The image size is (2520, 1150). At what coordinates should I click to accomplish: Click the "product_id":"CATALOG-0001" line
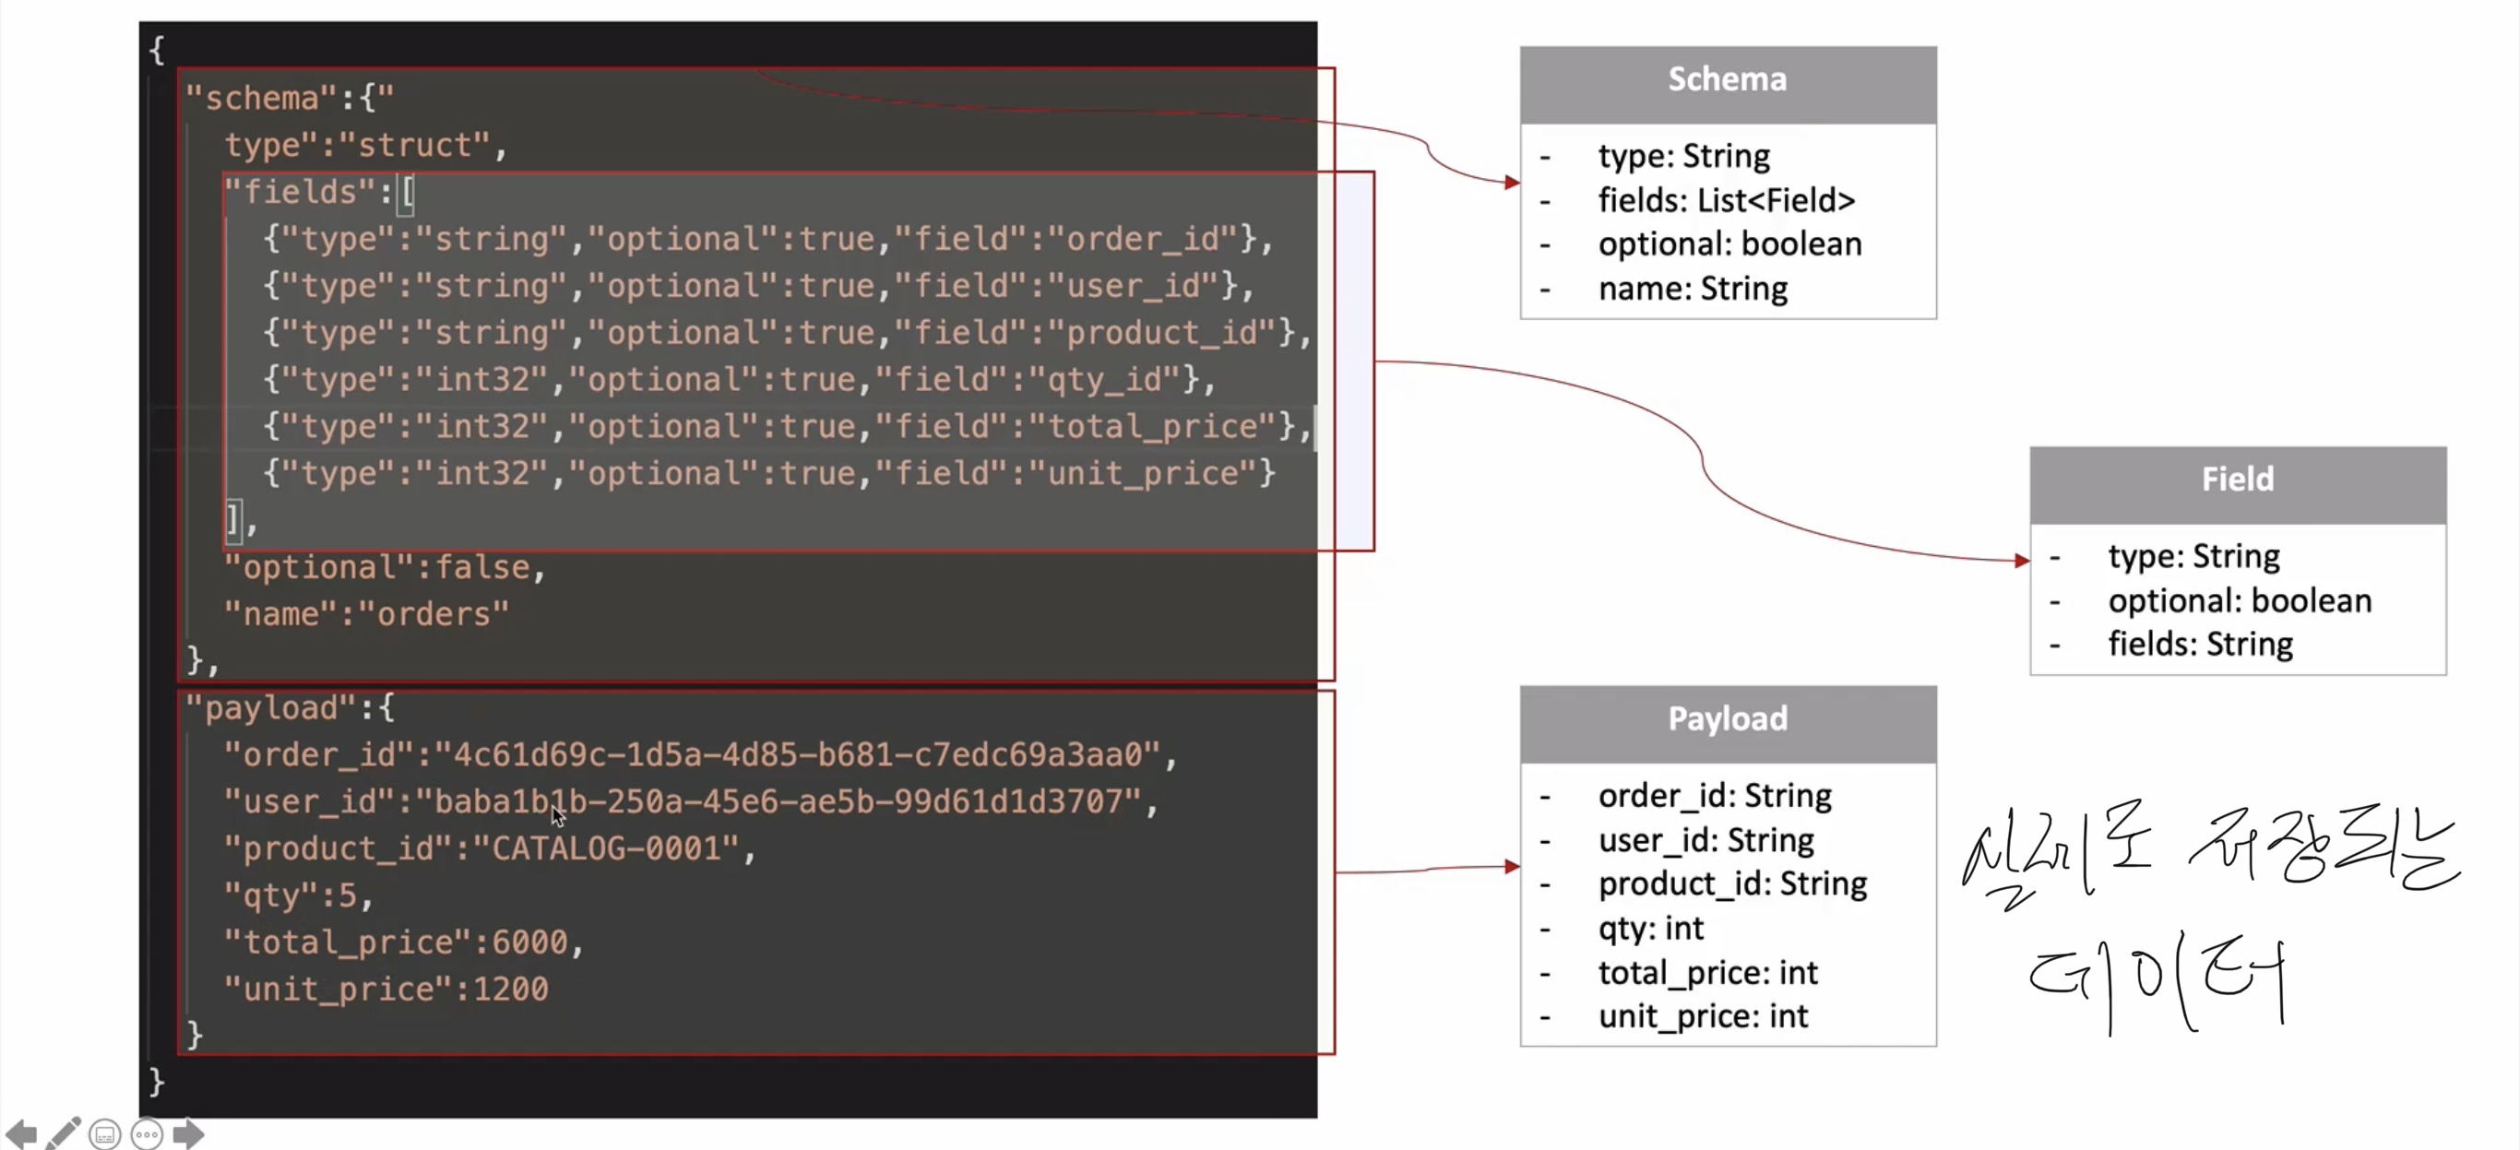pyautogui.click(x=490, y=848)
